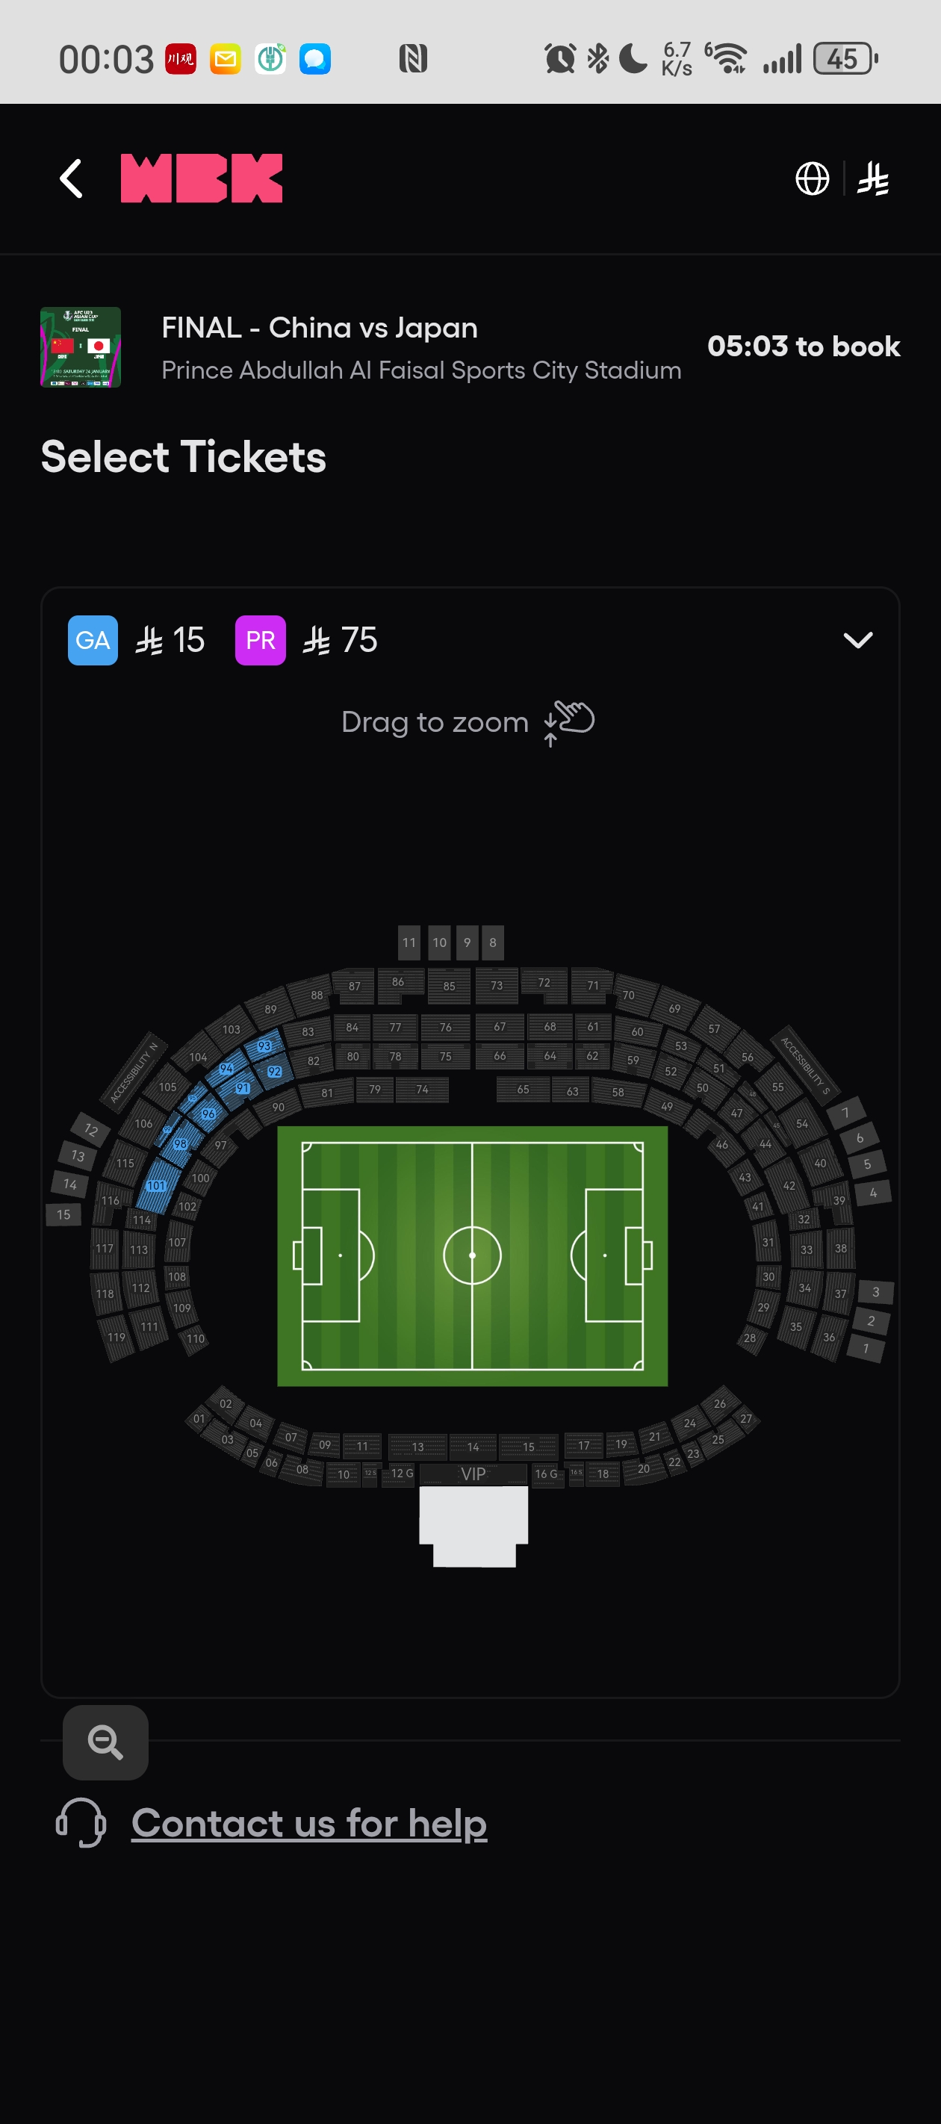
Task: Select available section 94
Action: click(226, 1069)
